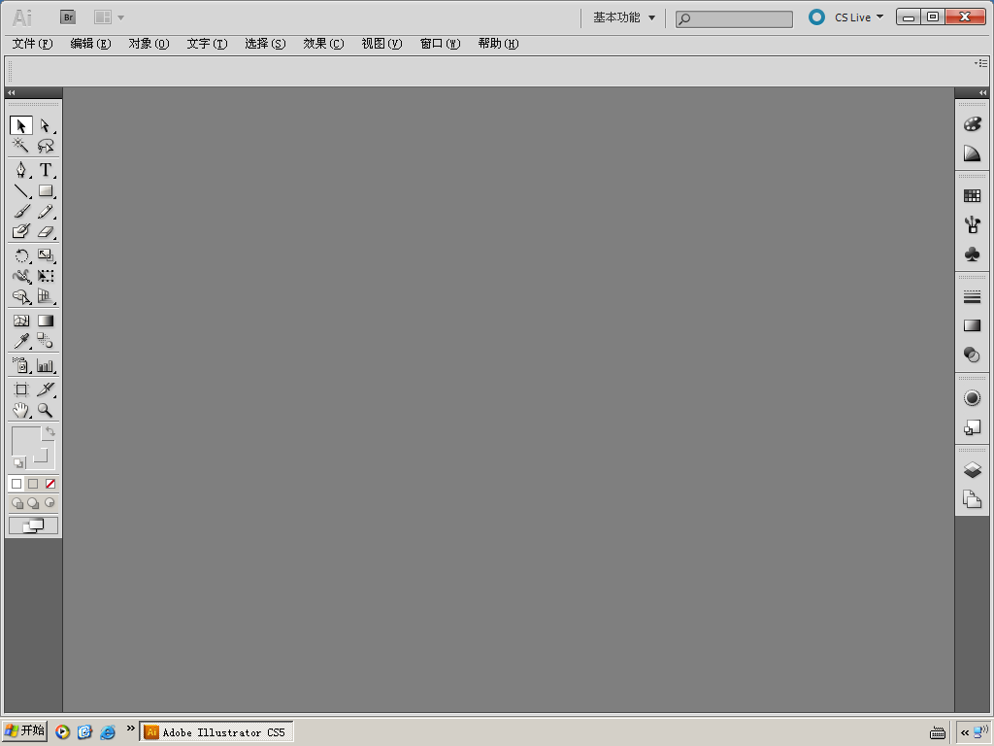Open the CS Live dropdown
The width and height of the screenshot is (994, 746).
(x=859, y=17)
